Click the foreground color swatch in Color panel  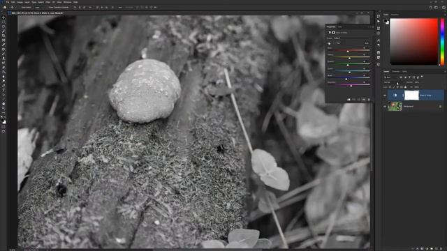(x=386, y=21)
